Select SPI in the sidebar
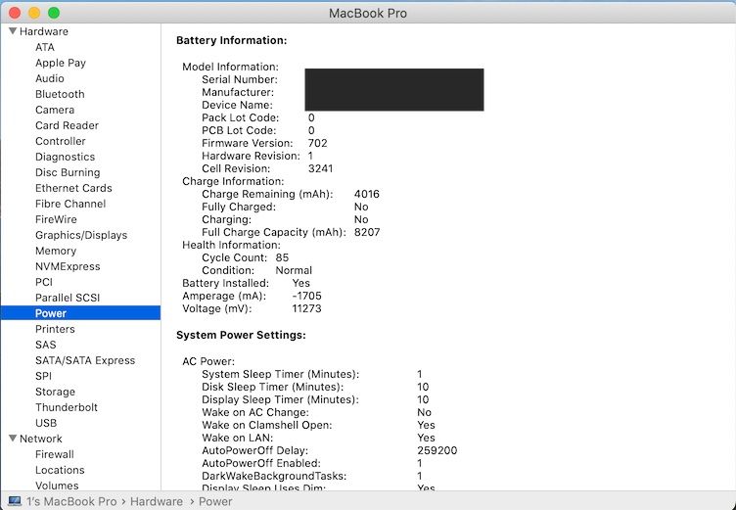This screenshot has width=736, height=510. [44, 376]
